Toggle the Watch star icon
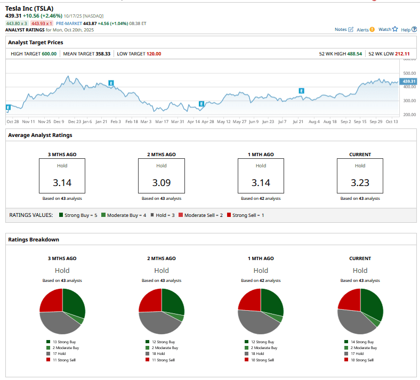420x380 pixels. pos(395,30)
